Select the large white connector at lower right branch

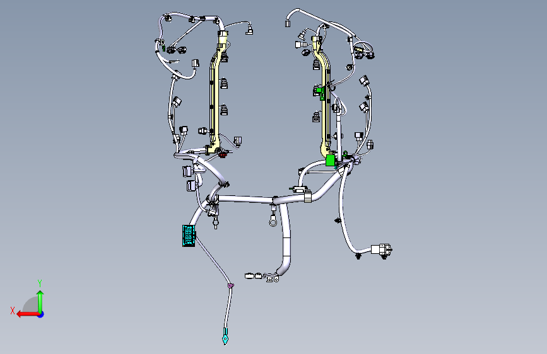[381, 250]
